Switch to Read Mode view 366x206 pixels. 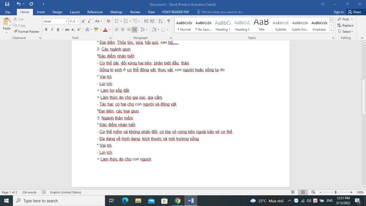[x=293, y=192]
